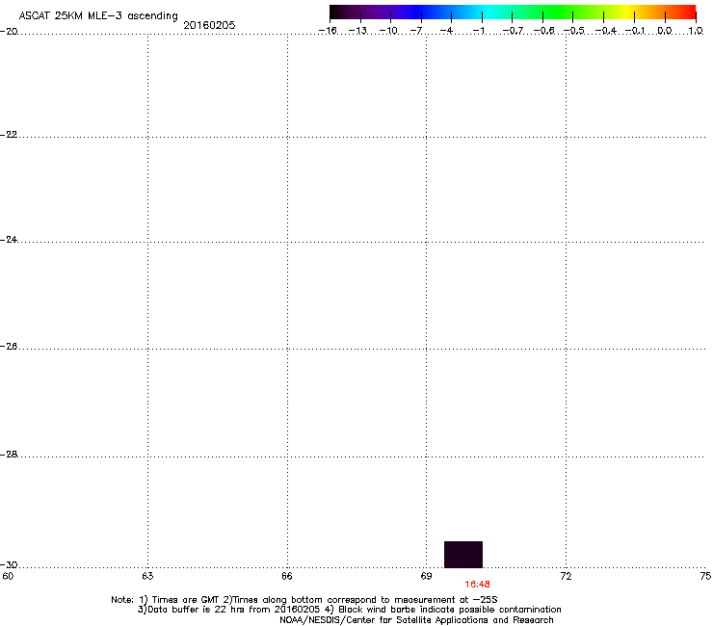Click the longitude label 60
Viewport: 713px width, 626px height.
8,577
